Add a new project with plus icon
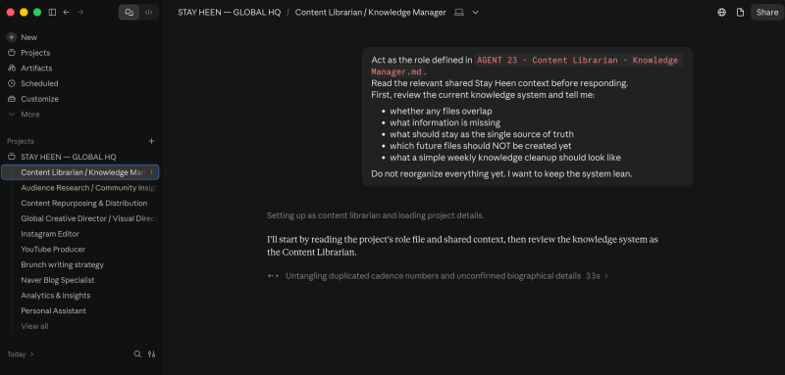The width and height of the screenshot is (785, 375). pos(152,141)
